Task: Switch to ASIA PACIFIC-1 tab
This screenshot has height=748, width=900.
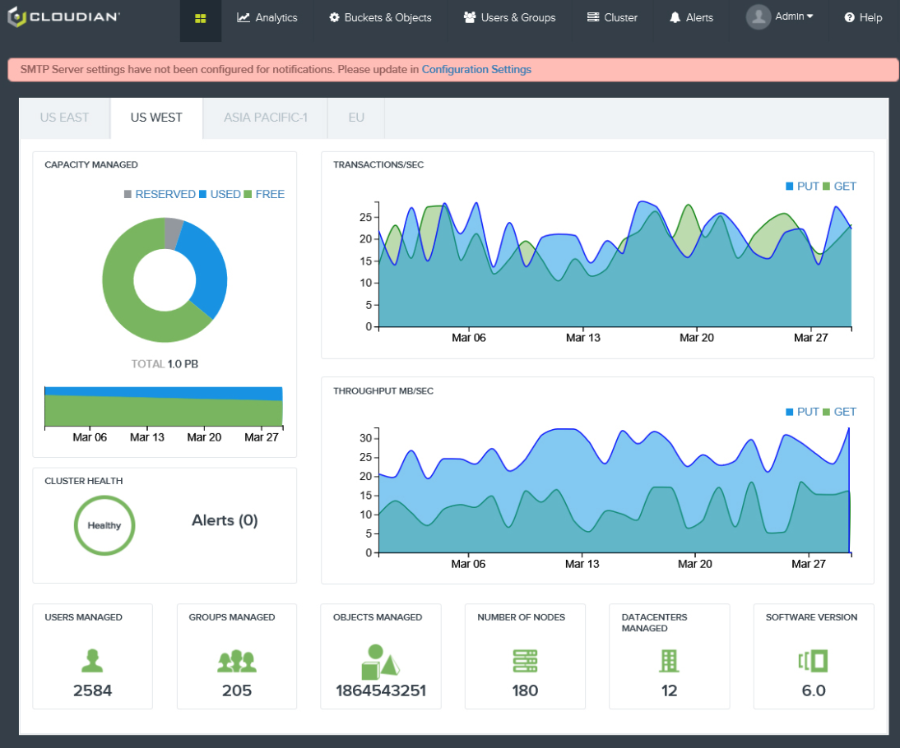Action: point(265,118)
